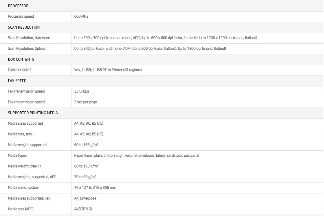Click the Media sizes supported label
The width and height of the screenshot is (324, 216).
tap(25, 123)
